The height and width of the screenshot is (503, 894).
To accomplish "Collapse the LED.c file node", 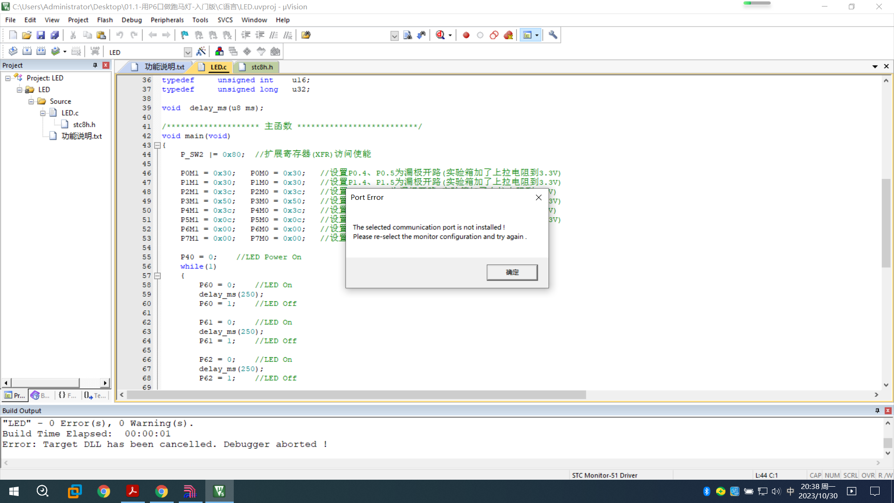I will [43, 113].
